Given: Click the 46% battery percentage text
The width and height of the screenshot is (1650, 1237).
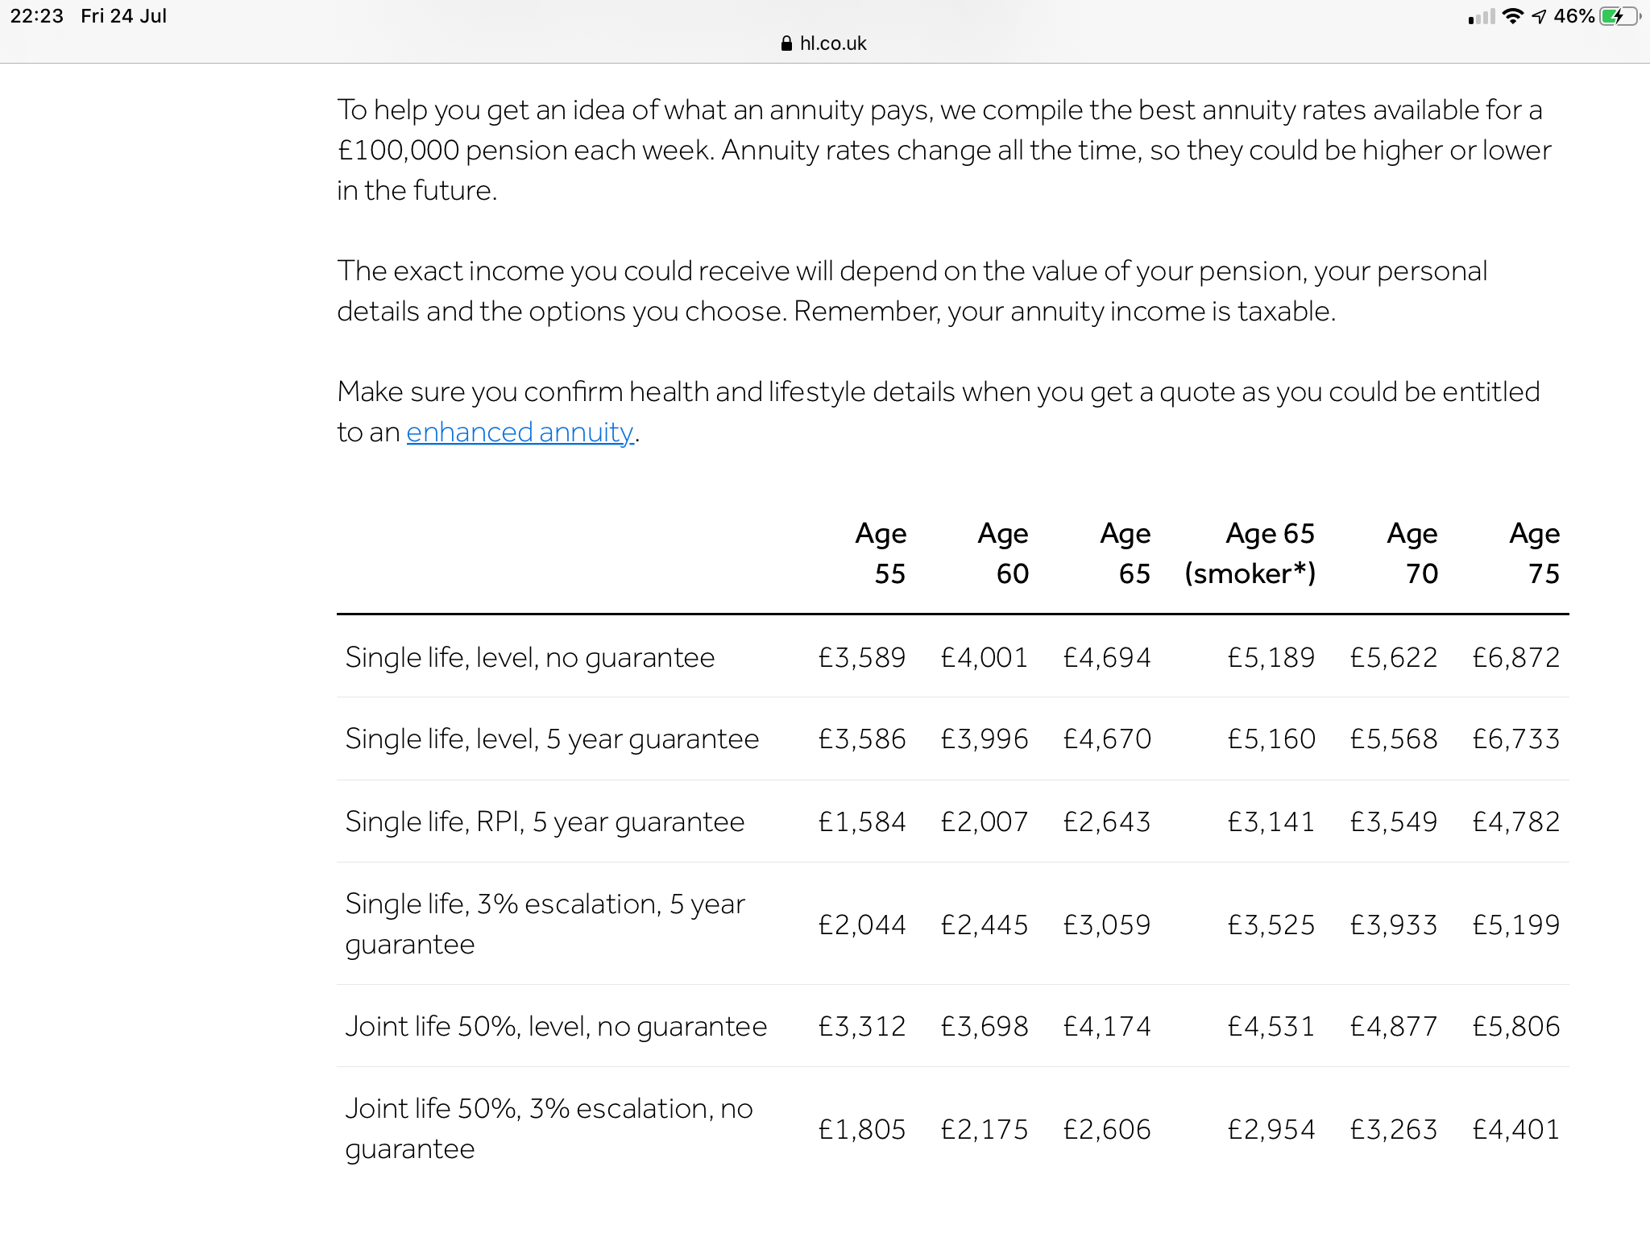Looking at the screenshot, I should (1573, 16).
